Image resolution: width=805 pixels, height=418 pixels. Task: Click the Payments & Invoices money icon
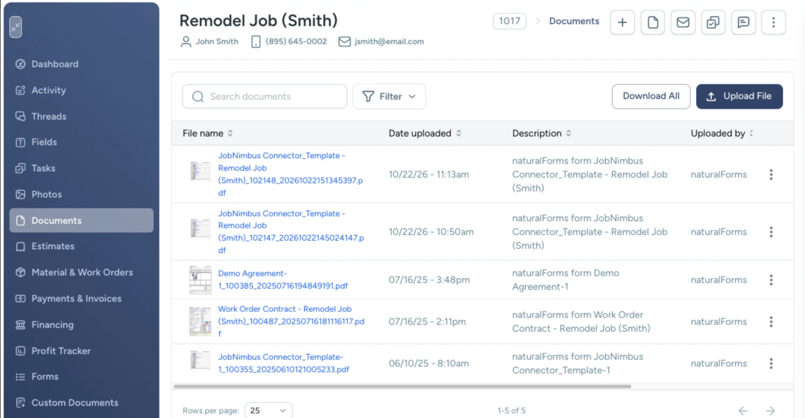click(20, 298)
